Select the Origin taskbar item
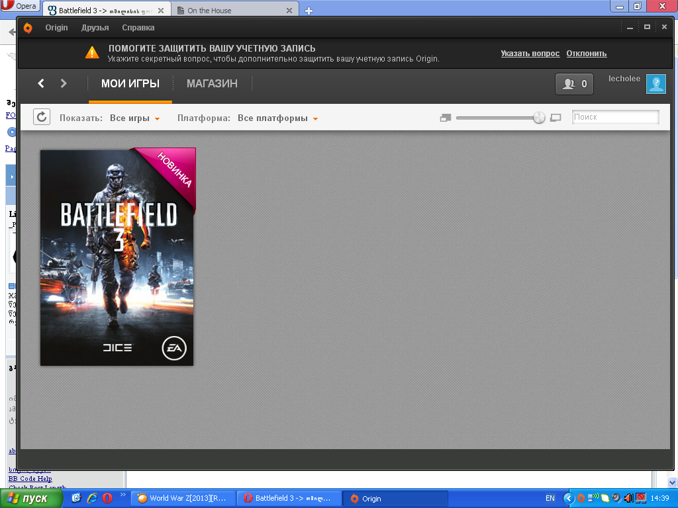 [x=396, y=499]
